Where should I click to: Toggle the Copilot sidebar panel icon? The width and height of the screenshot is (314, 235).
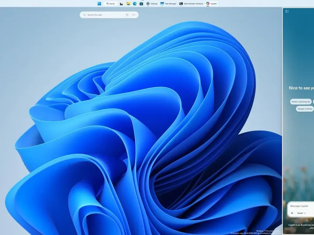coord(287,11)
